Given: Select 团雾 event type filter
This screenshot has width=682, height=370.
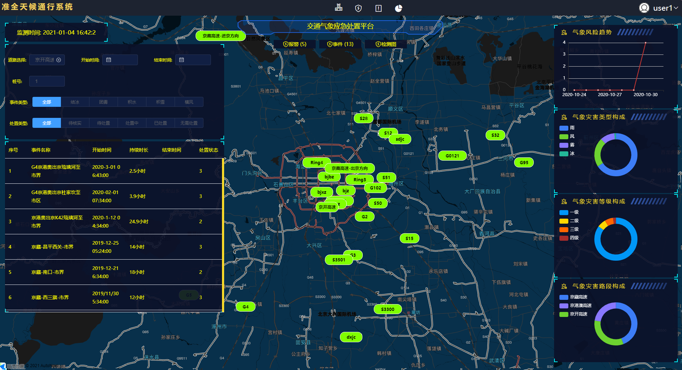Looking at the screenshot, I should (x=103, y=102).
